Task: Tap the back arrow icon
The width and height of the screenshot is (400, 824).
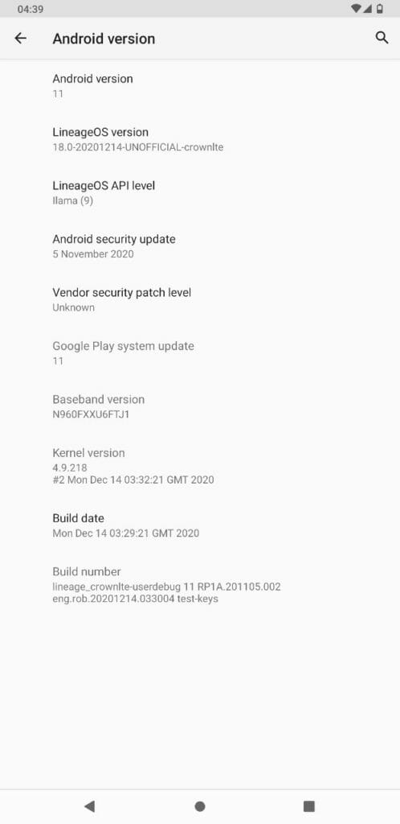Action: click(20, 38)
